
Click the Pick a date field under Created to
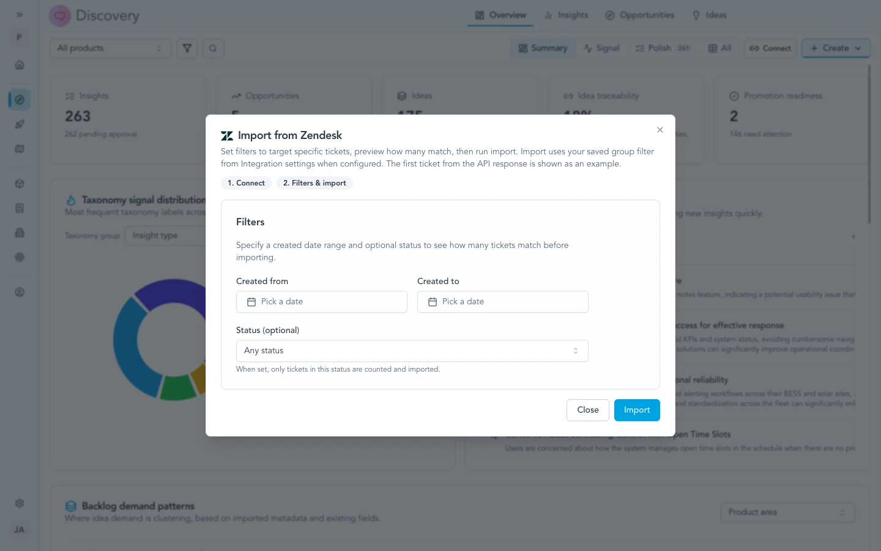pos(502,301)
